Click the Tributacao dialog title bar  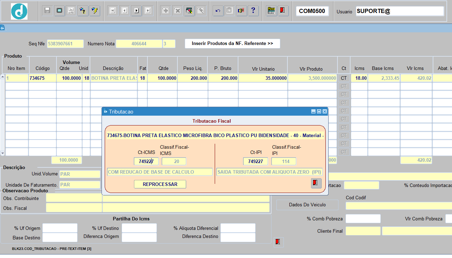tap(215, 111)
